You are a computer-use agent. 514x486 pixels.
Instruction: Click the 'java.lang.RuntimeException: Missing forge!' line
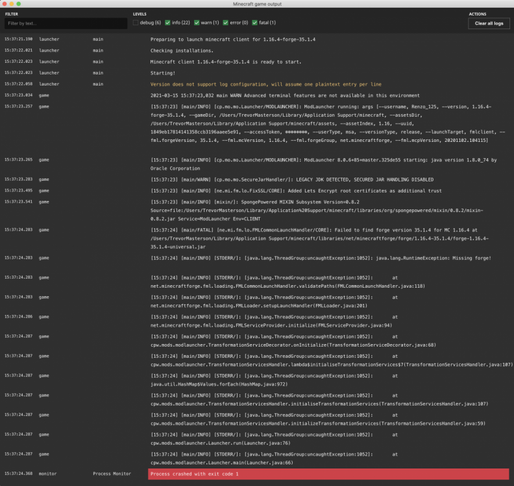coord(321,258)
